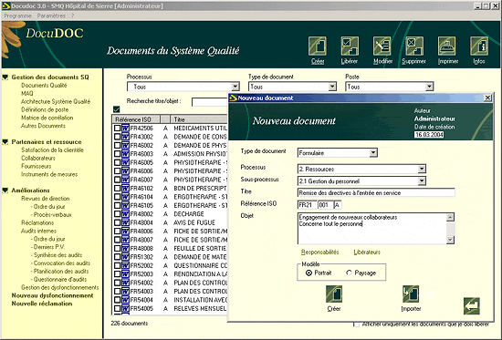Viewport: 502px width, 340px height.
Task: Check the box for row FR52002
Action: 117,265
